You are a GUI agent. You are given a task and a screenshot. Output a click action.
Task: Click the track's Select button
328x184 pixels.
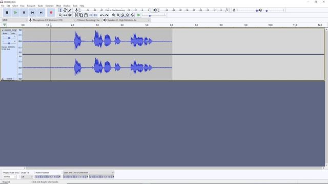tap(9, 79)
